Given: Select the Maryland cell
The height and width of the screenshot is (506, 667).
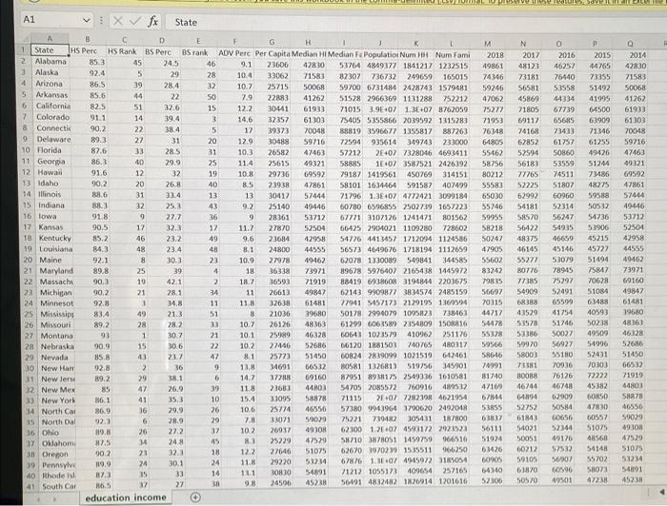Looking at the screenshot, I should point(56,271).
